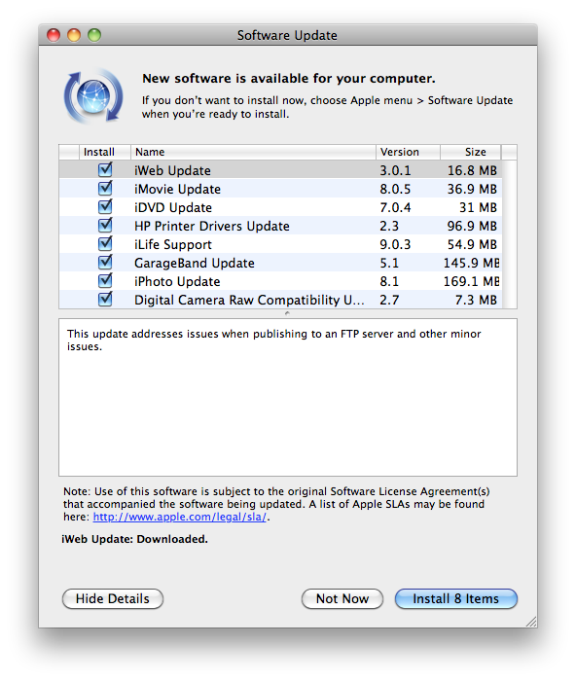Click the Software Update globe icon
The width and height of the screenshot is (576, 681).
93,96
